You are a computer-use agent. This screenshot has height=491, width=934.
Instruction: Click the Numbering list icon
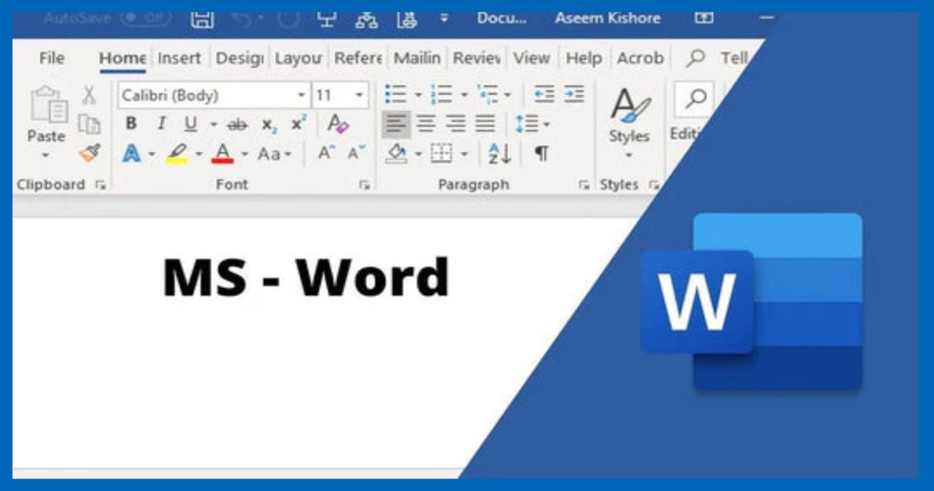[441, 94]
